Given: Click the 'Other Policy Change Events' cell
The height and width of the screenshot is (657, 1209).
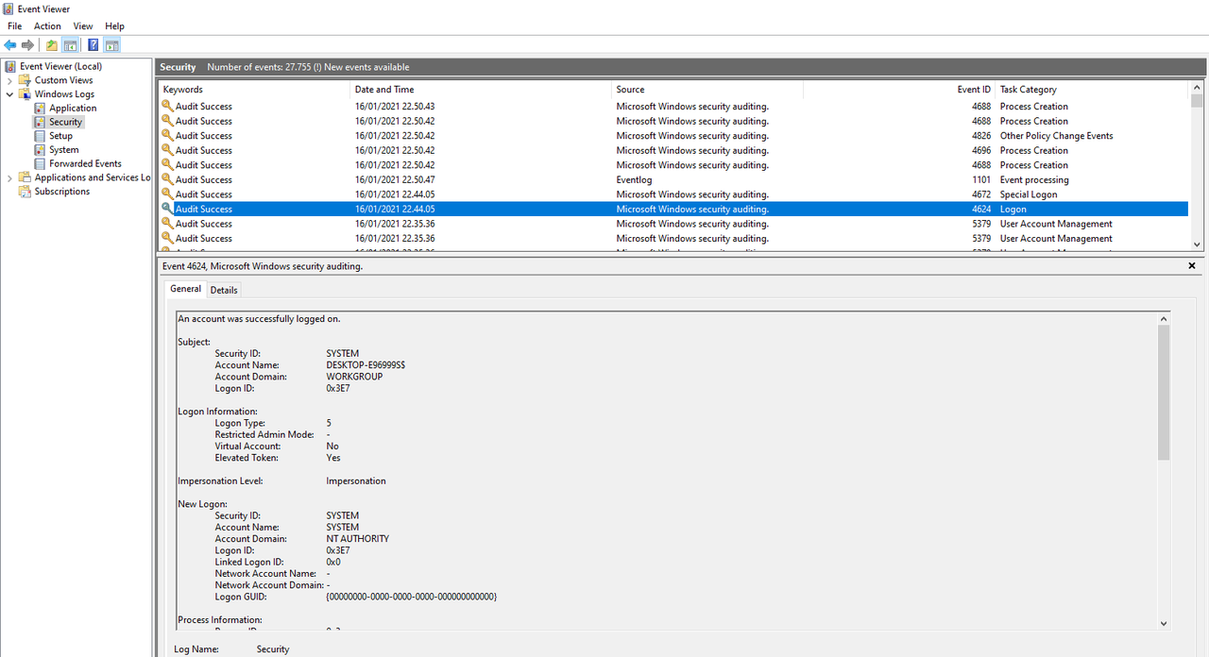Looking at the screenshot, I should (x=1056, y=136).
